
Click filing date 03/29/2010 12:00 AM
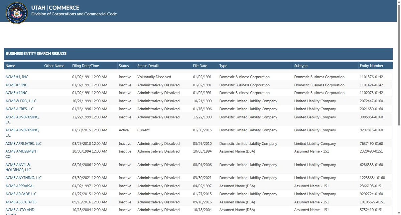click(90, 144)
